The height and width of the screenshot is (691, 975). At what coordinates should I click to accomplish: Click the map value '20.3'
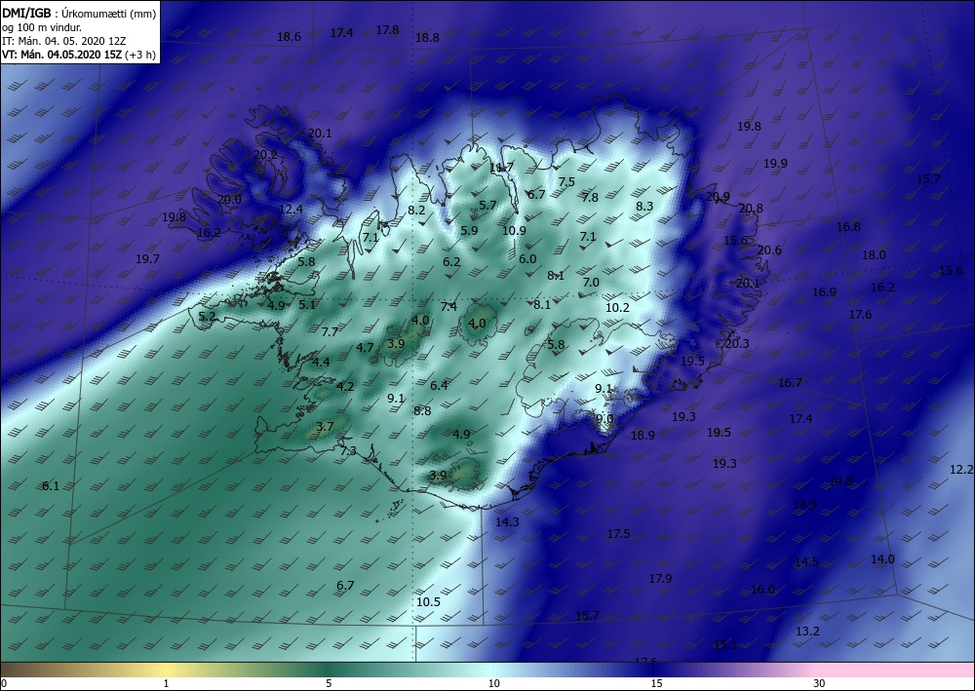(737, 344)
